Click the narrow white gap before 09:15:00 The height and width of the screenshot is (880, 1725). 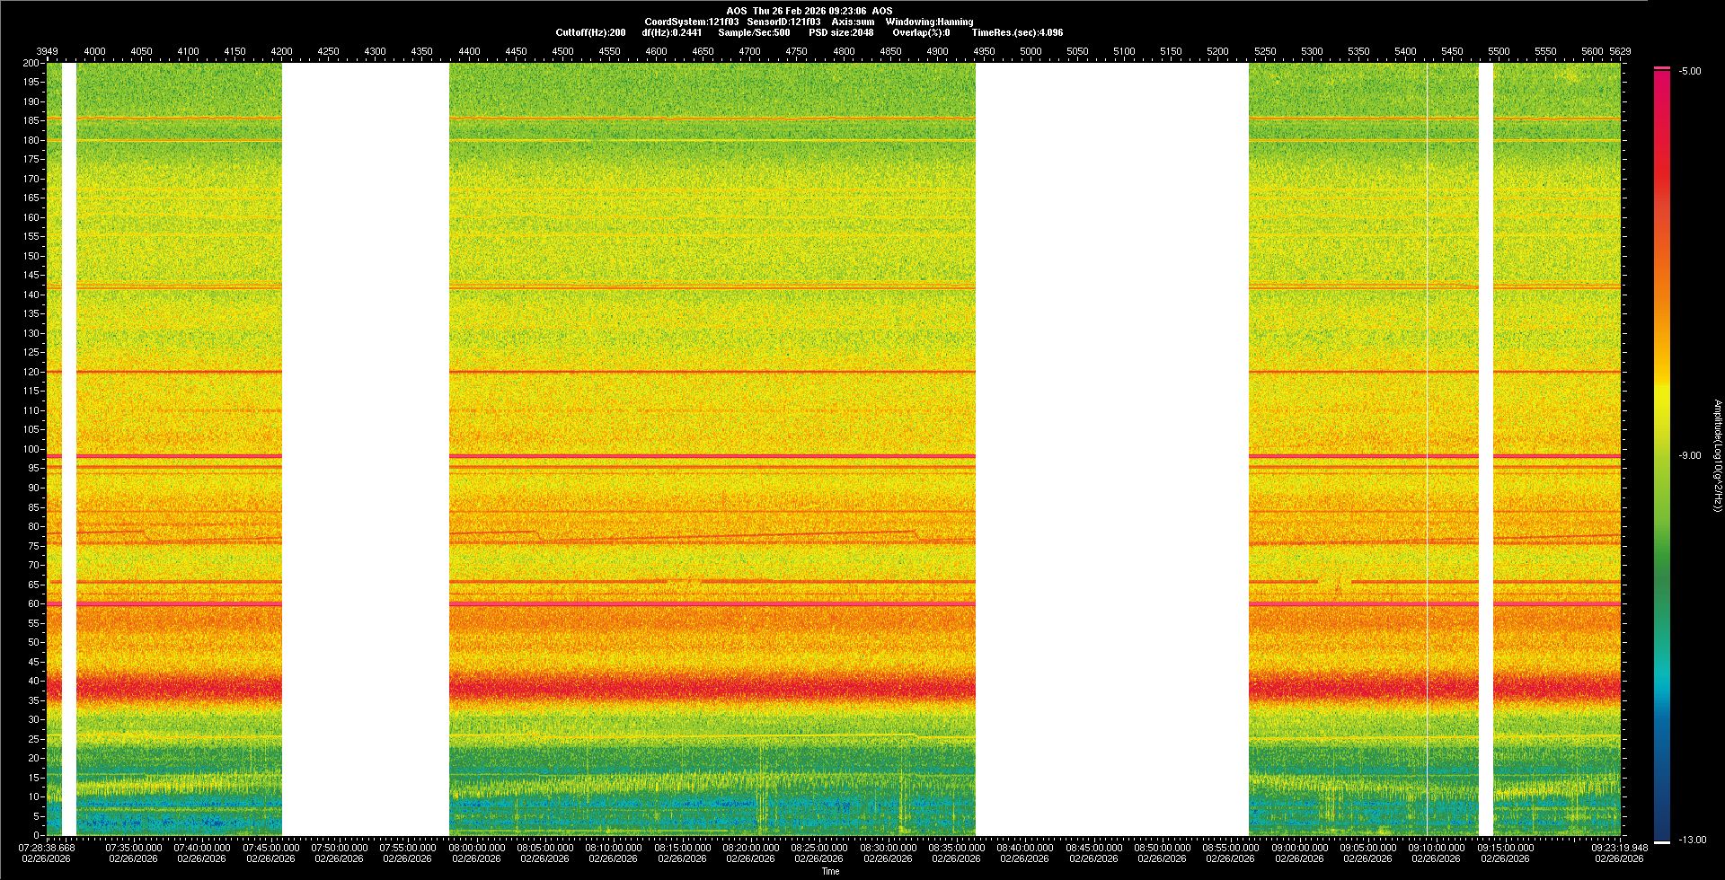1486,449
